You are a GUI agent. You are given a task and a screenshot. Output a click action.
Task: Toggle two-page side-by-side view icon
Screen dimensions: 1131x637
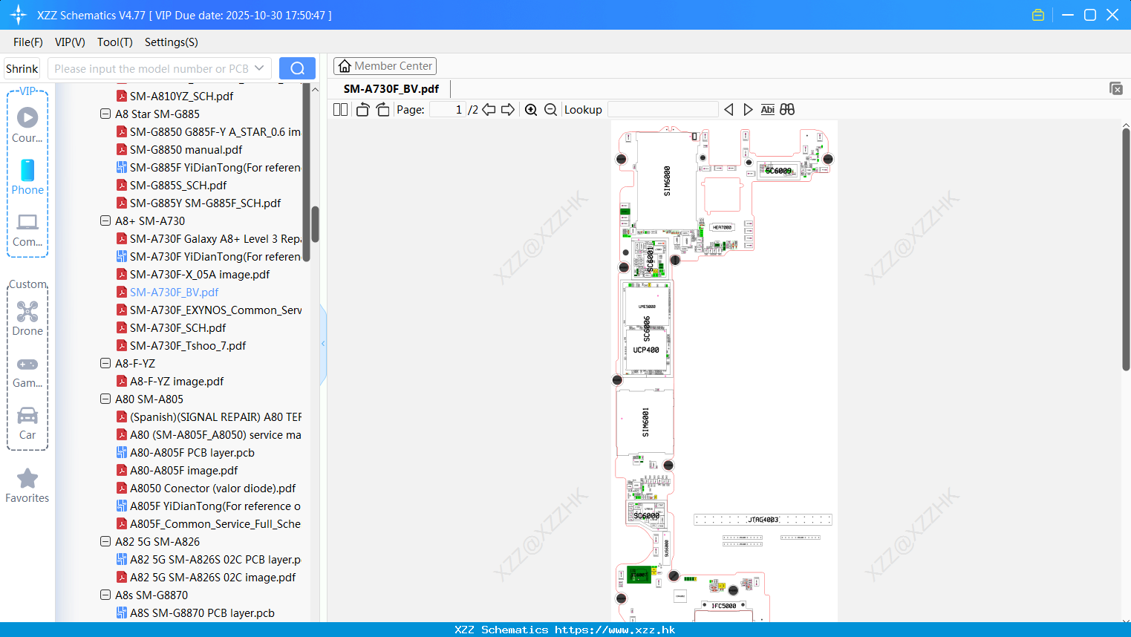(x=340, y=109)
